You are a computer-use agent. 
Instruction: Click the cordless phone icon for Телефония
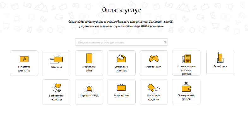pyautogui.click(x=220, y=58)
